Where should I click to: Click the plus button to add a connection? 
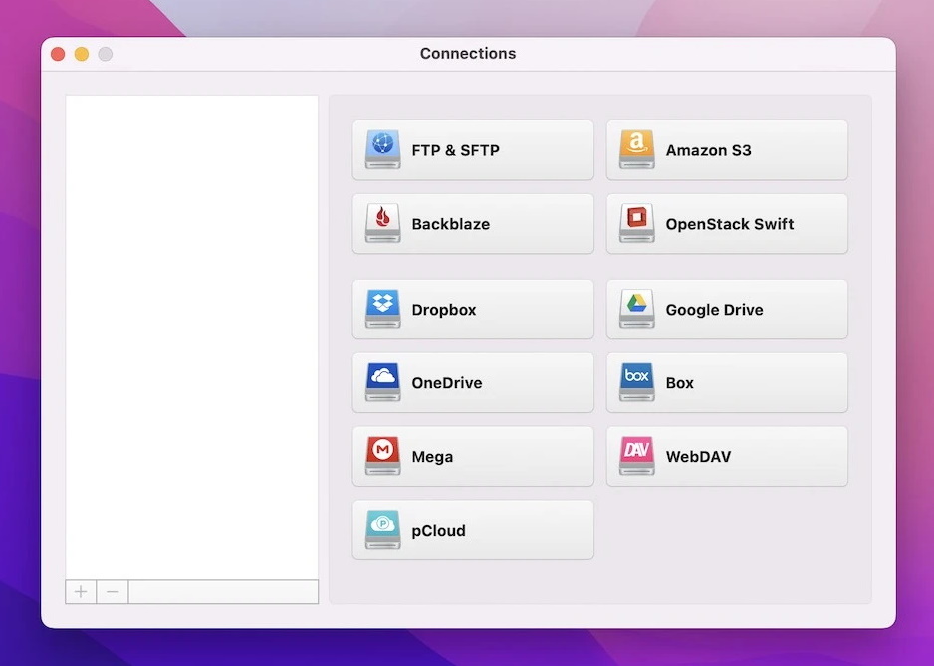click(x=81, y=592)
